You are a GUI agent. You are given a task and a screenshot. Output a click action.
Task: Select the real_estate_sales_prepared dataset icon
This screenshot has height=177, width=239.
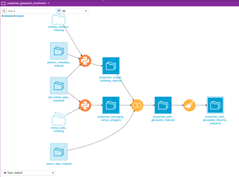click(59, 86)
